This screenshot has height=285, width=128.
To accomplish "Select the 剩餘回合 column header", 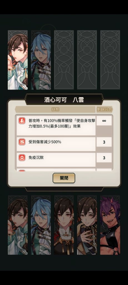I will pyautogui.click(x=104, y=109).
